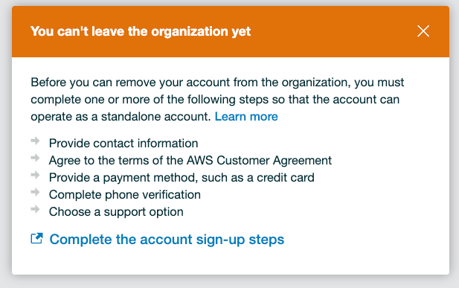Image resolution: width=459 pixels, height=288 pixels.
Task: Click the "operate as a standalone account" text
Action: coord(121,117)
